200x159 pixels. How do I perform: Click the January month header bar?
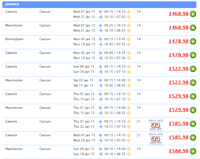click(x=99, y=4)
